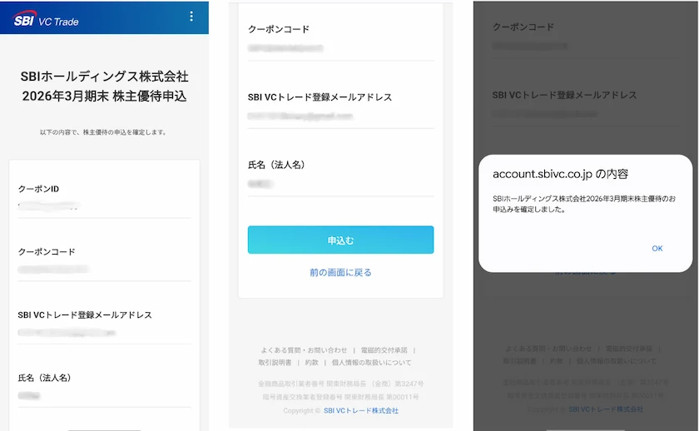Image resolution: width=699 pixels, height=431 pixels.
Task: Click 金融商品取引業者番号 registration text in undimmed footer
Action: 340,384
